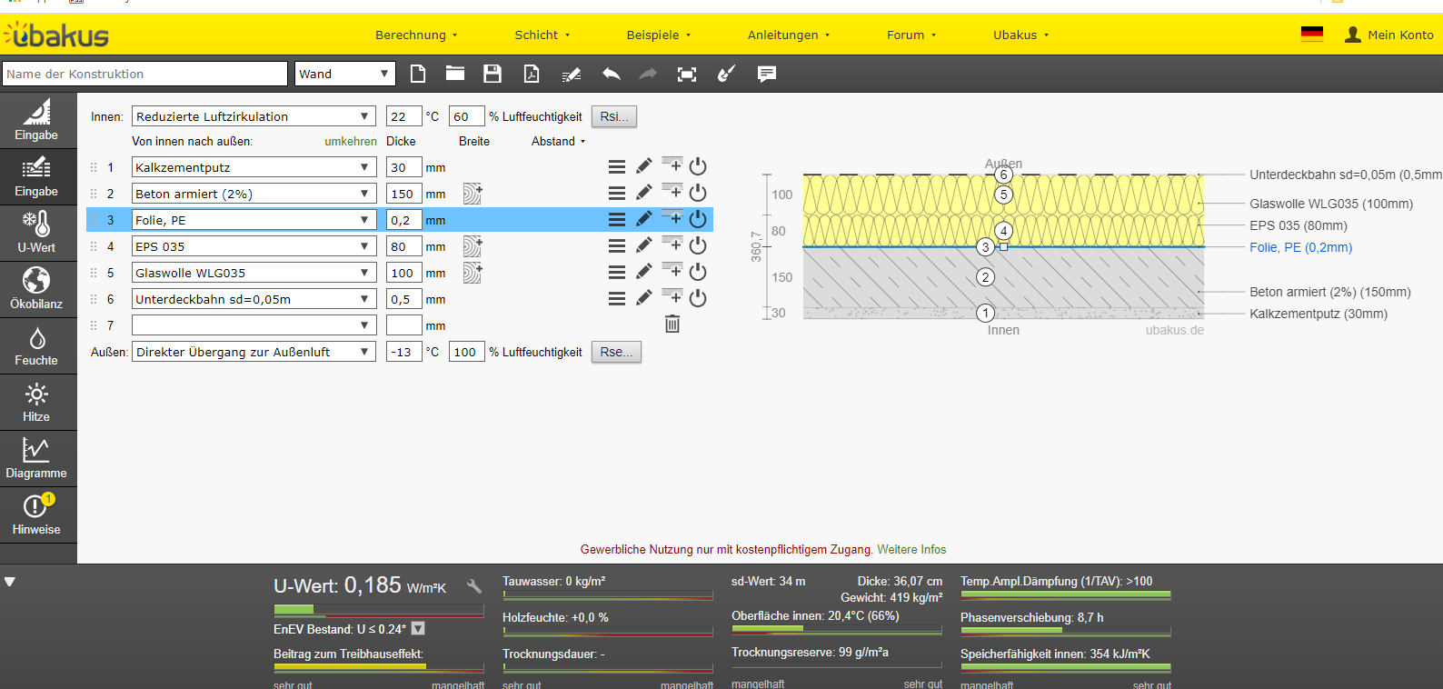Expand the Wand component type dropdown
1443x689 pixels.
pos(344,74)
